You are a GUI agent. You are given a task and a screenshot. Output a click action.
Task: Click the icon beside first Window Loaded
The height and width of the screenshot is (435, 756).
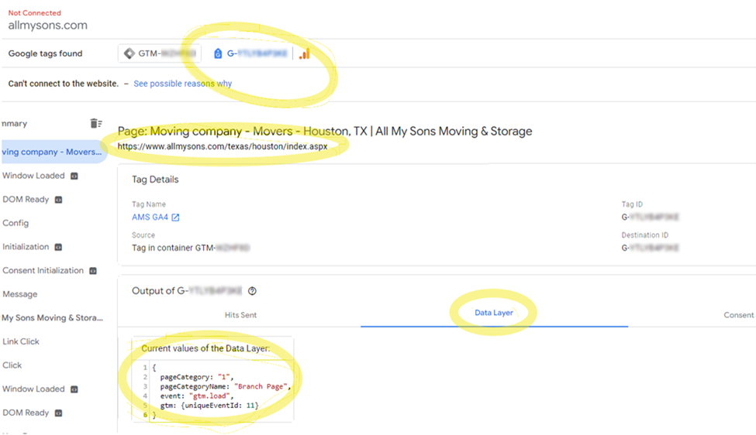pyautogui.click(x=74, y=176)
